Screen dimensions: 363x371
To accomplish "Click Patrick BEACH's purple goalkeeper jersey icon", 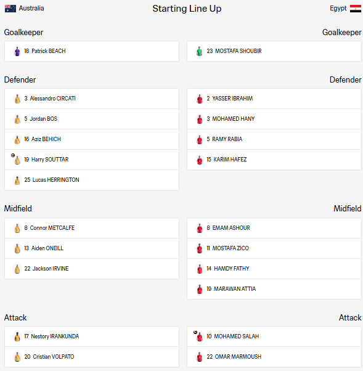I will point(17,51).
